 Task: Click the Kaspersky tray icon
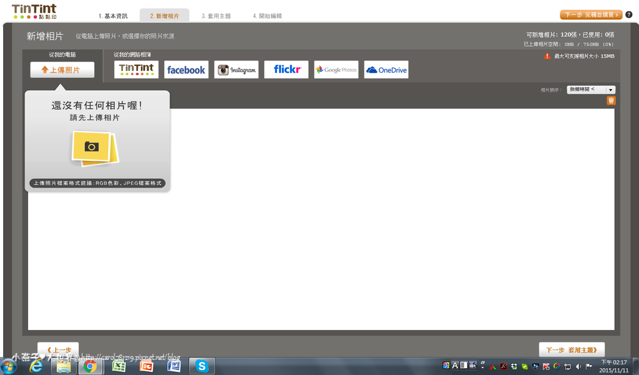[546, 366]
